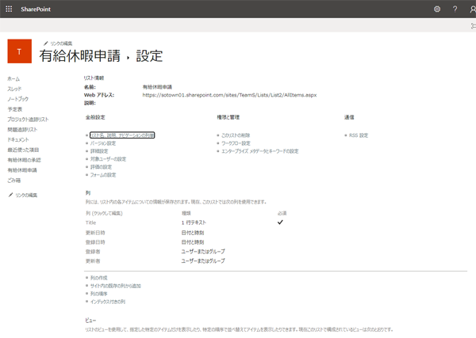
Task: Open 有給休暇の承認 in navigation
Action: point(24,160)
